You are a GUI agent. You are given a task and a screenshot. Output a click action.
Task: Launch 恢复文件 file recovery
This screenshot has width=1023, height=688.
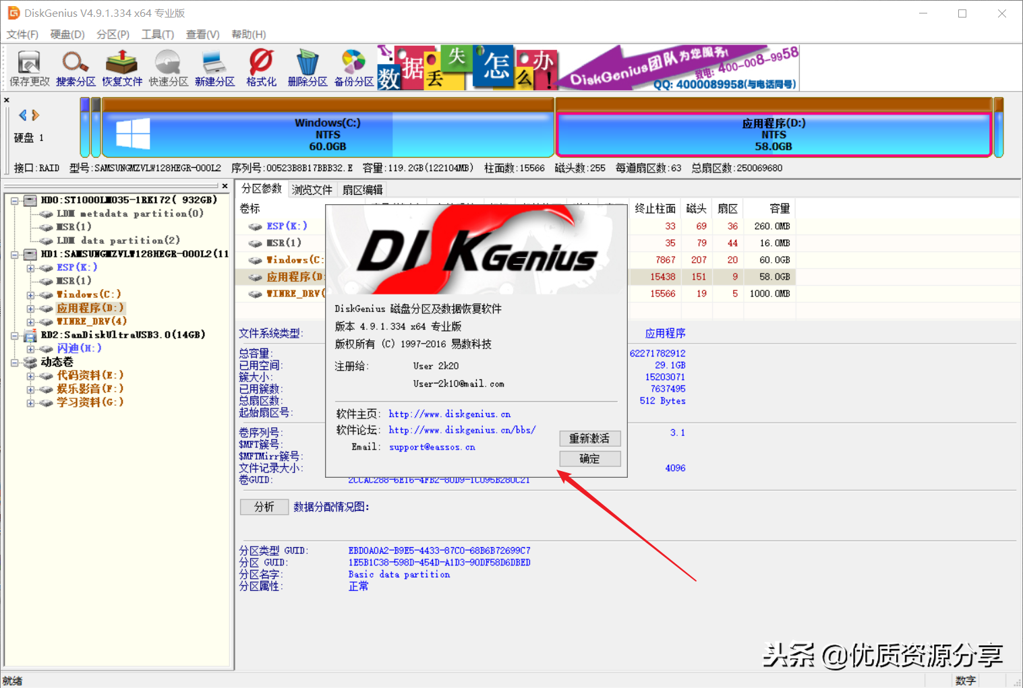121,67
